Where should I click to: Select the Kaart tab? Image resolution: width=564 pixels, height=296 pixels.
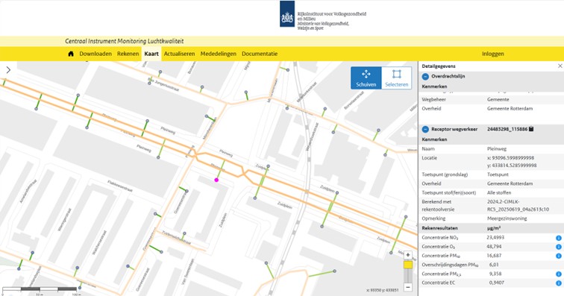(151, 54)
